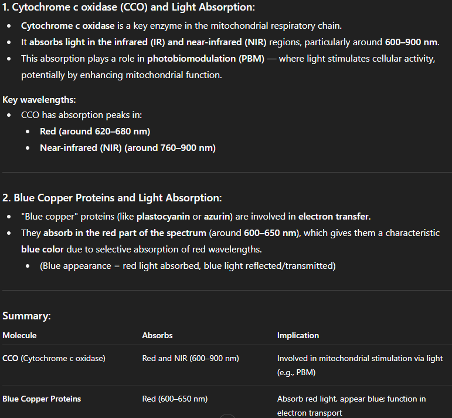
Task: Click the "Implication" table column header
Action: (298, 335)
